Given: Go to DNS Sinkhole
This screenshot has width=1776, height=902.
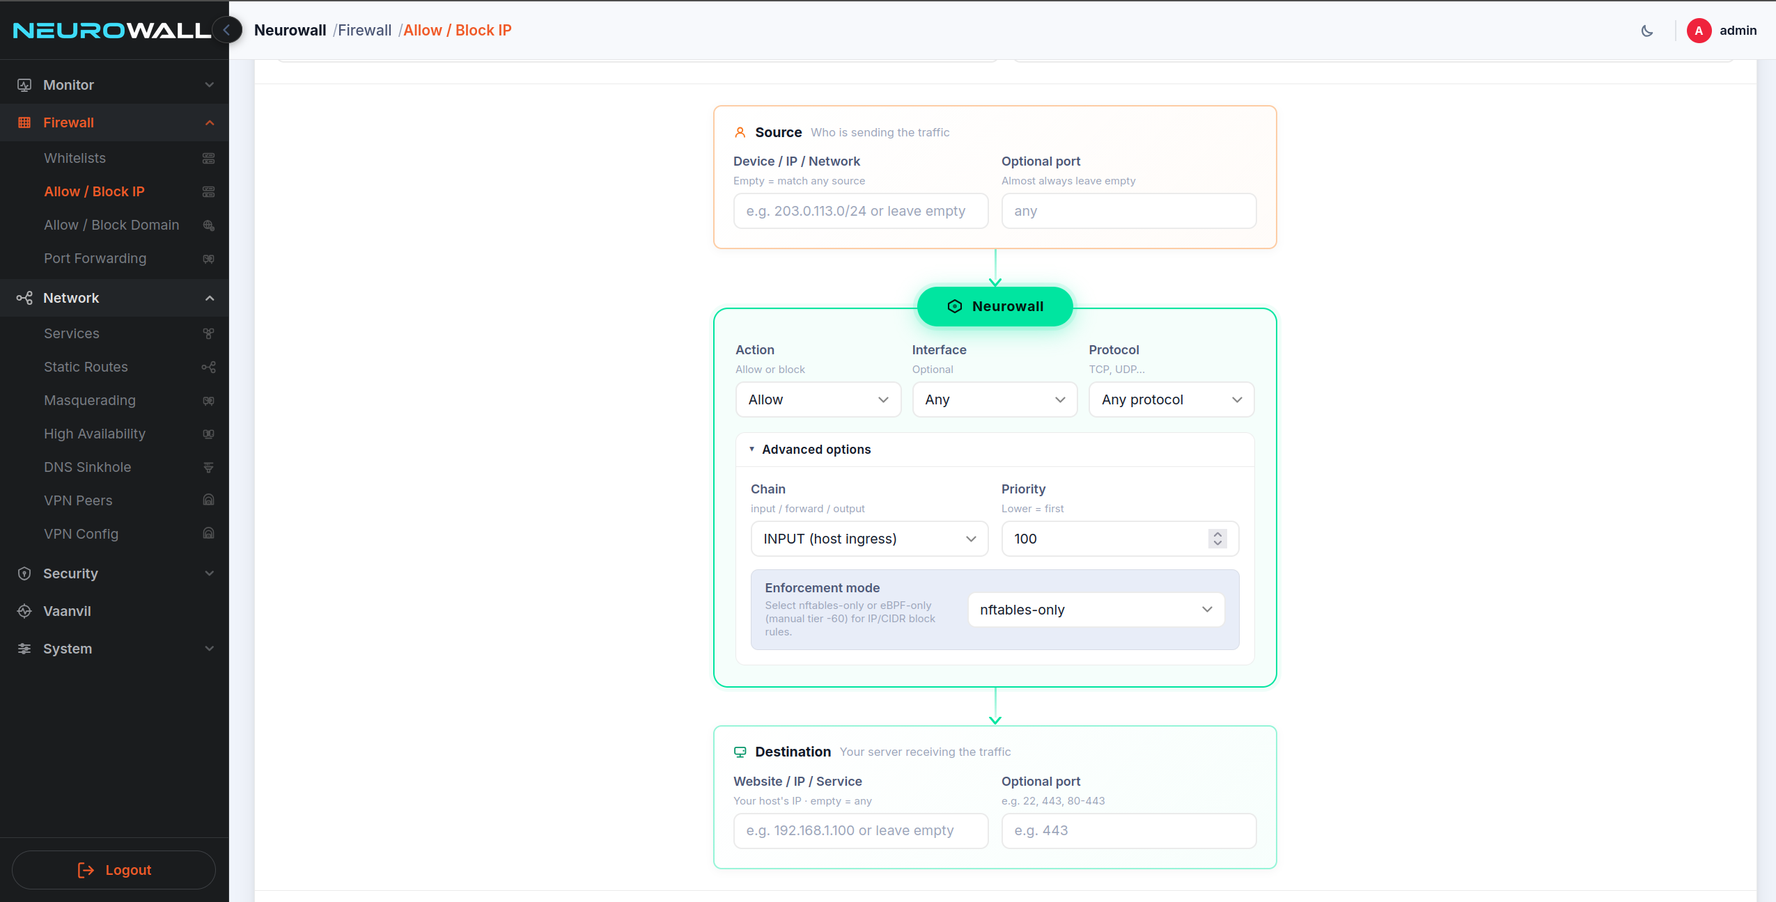Looking at the screenshot, I should pos(88,468).
